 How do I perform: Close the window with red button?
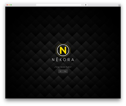[x=7, y=5]
